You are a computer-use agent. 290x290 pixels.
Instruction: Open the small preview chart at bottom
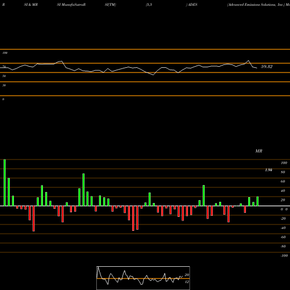click(143, 278)
